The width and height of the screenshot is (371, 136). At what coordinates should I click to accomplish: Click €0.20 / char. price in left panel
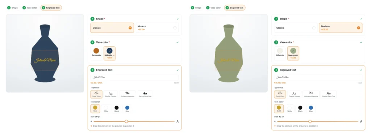(x=96, y=83)
